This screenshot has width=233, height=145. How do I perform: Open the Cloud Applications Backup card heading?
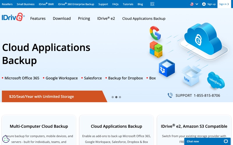click(116, 126)
